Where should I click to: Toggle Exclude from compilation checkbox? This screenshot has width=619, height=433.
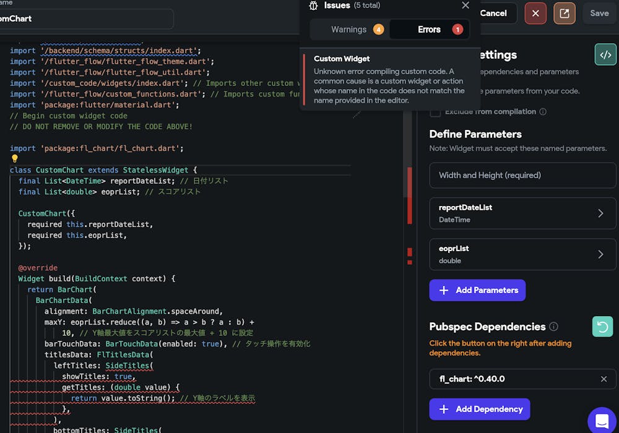(x=435, y=112)
